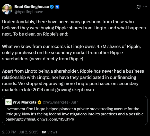View the 1M Views analytics
Viewport: 150px width, 136px height.
tap(49, 132)
